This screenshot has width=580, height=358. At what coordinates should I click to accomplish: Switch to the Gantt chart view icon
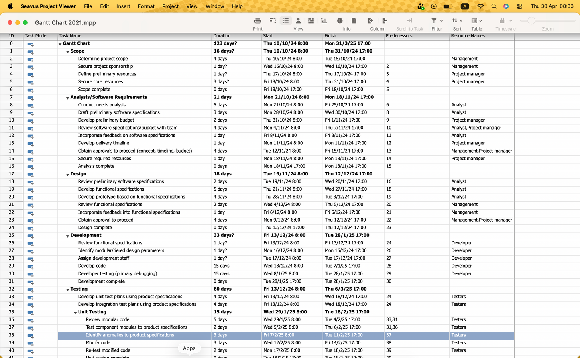[273, 21]
